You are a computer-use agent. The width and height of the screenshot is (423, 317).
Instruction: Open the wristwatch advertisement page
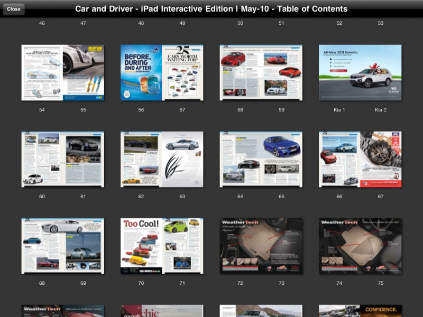tap(381, 159)
